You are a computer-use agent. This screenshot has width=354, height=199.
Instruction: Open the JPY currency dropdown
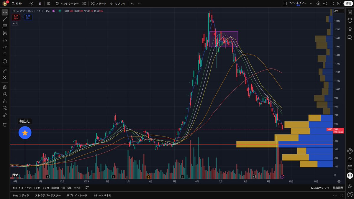pos(339,11)
